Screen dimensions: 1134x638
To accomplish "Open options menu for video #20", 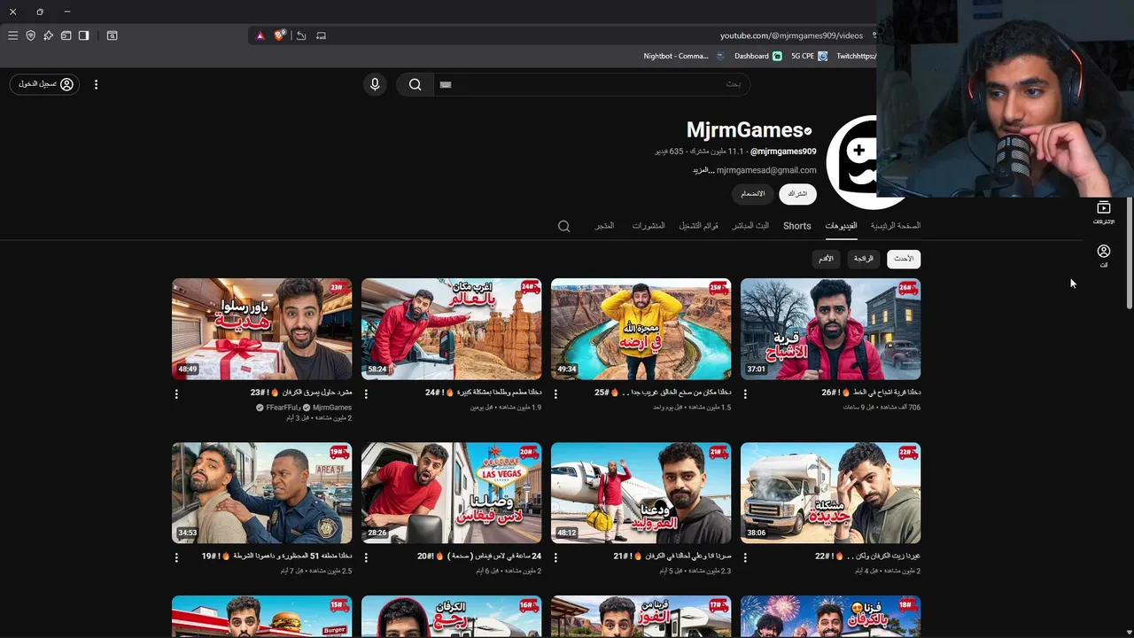I will [366, 557].
